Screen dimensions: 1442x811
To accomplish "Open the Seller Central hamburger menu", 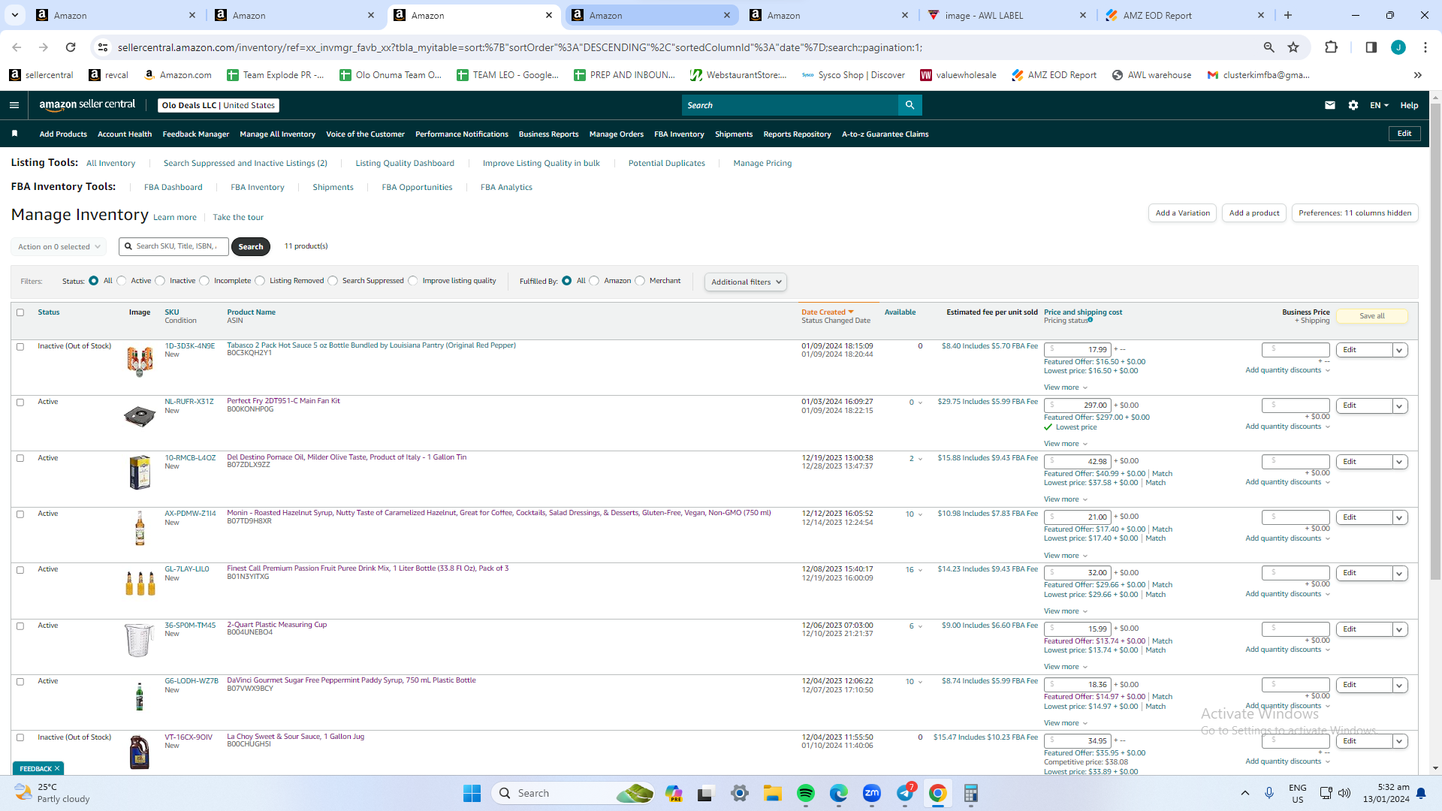I will coord(14,105).
